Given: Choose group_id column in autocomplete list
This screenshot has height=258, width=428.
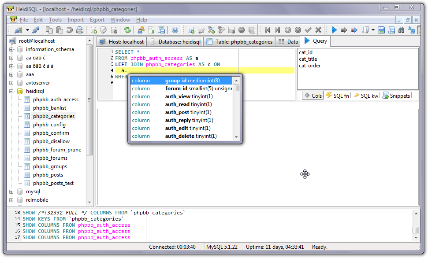Looking at the screenshot, I should point(181,81).
